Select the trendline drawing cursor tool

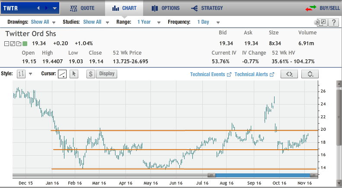click(x=62, y=74)
